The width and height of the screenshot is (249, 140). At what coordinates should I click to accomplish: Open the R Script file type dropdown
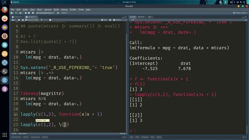click(123, 134)
